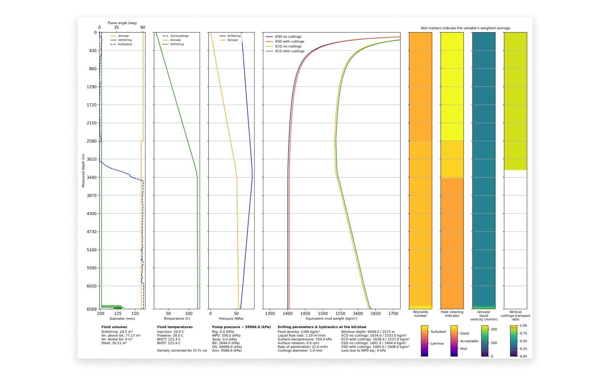
Task: Click "Drilling parameters & hydraulics" heading
Action: tap(322, 327)
